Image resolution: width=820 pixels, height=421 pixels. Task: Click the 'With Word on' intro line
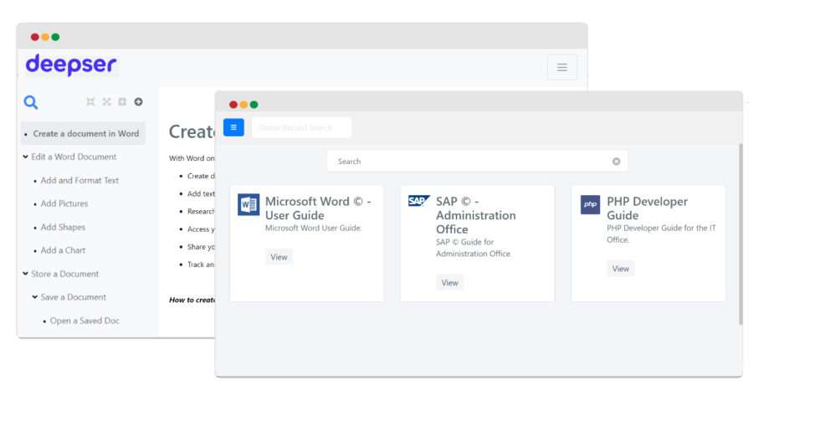(x=192, y=158)
